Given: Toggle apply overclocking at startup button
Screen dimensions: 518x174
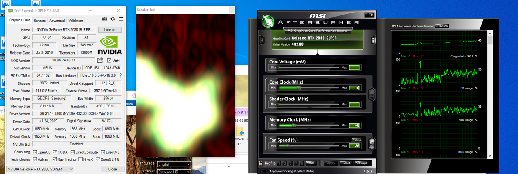Looking at the screenshot, I should 265,171.
